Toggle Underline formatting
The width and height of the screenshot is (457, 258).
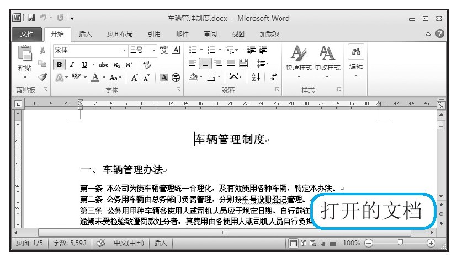tap(84, 64)
